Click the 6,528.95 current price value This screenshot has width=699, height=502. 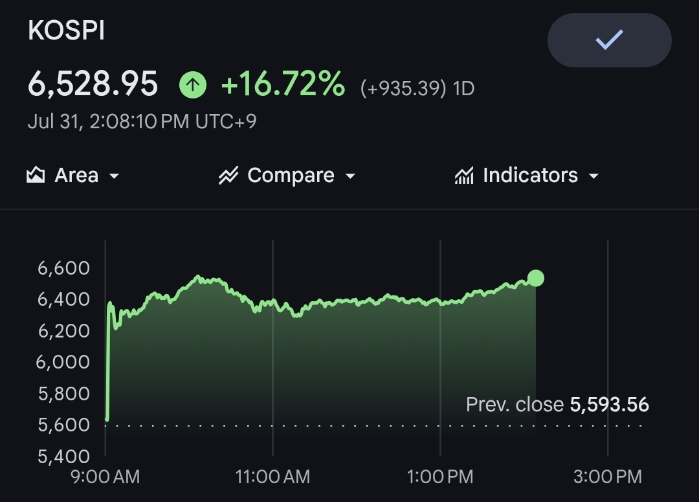coord(93,84)
